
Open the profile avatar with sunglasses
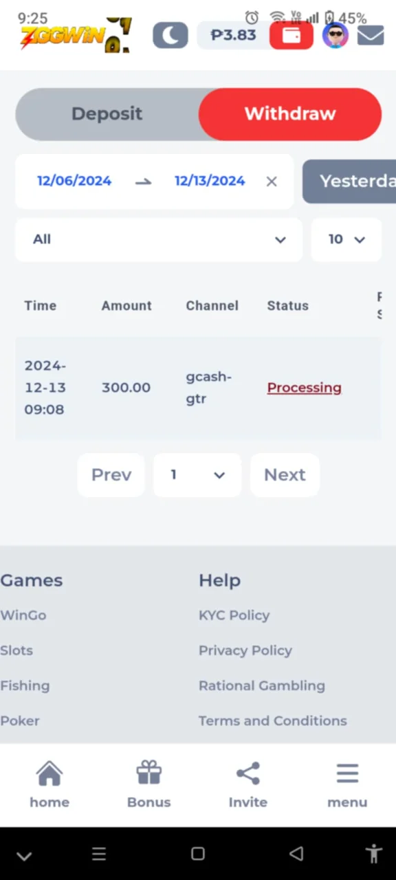[335, 35]
